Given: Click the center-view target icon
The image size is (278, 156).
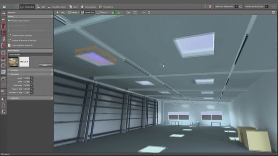Looking at the screenshot, I should coord(129,13).
